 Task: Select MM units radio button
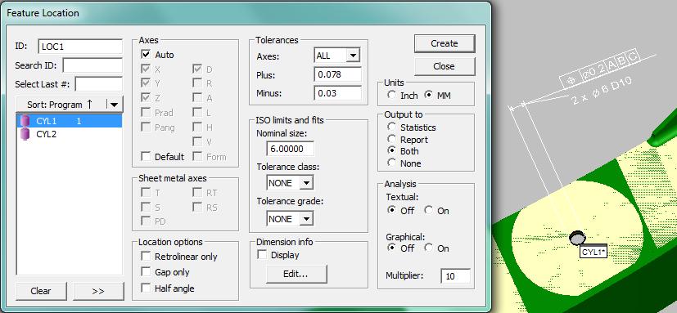(428, 96)
